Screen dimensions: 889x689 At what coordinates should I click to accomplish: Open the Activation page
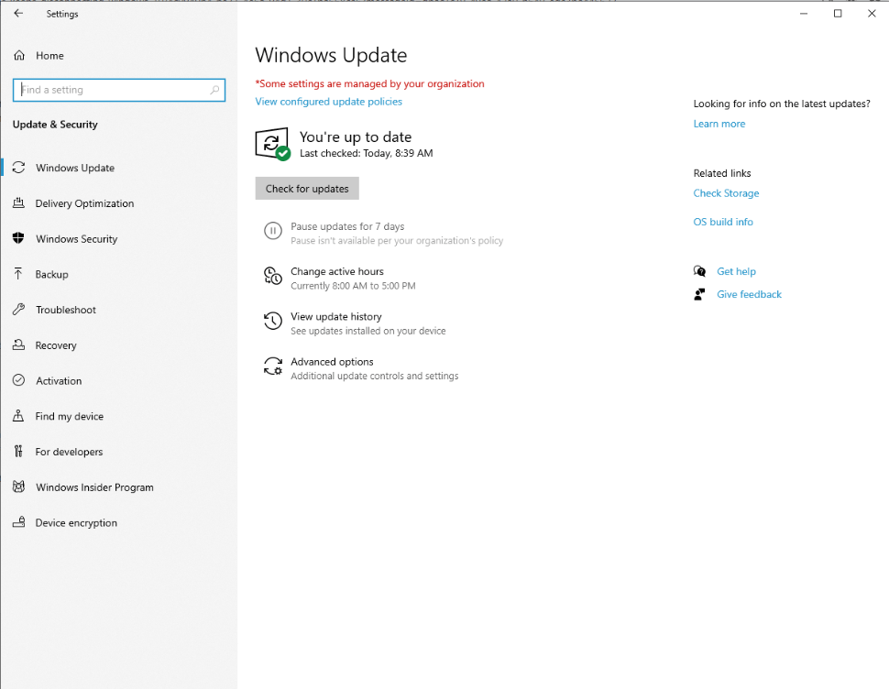59,381
